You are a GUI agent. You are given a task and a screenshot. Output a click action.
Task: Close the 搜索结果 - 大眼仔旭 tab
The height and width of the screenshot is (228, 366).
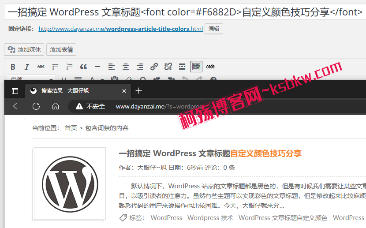124,91
